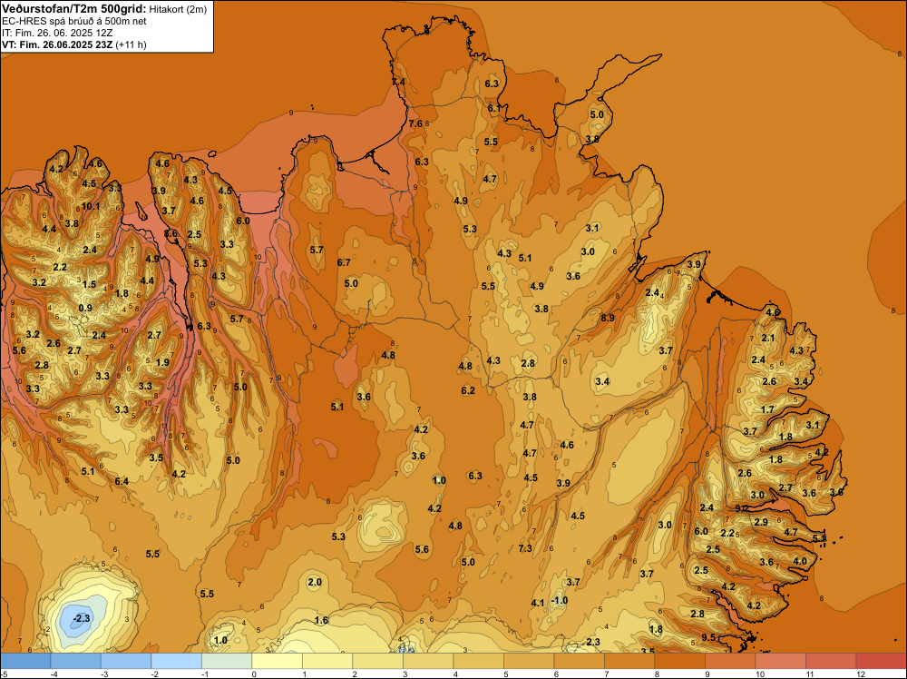Click the temperature value "1.5"

pos(89,284)
